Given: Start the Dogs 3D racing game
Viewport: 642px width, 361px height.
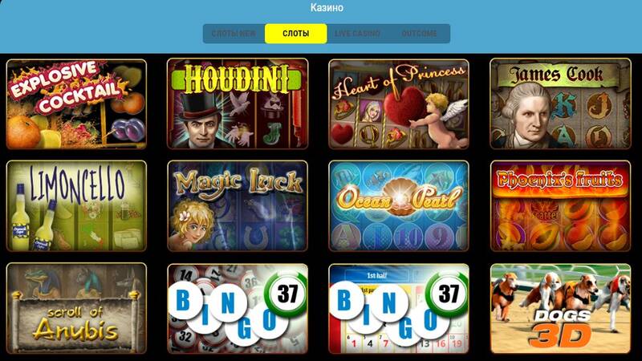Looking at the screenshot, I should coord(560,308).
